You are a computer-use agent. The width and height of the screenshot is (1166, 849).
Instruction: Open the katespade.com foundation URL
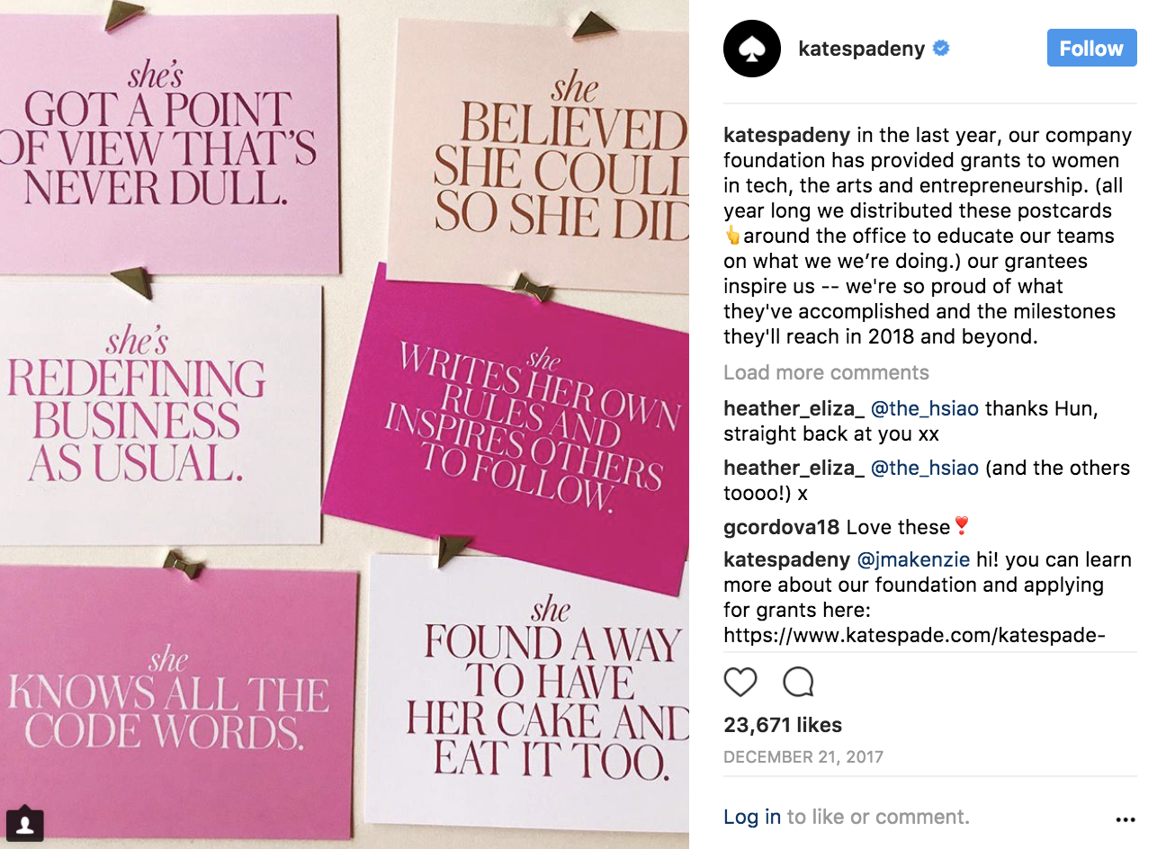tap(914, 635)
